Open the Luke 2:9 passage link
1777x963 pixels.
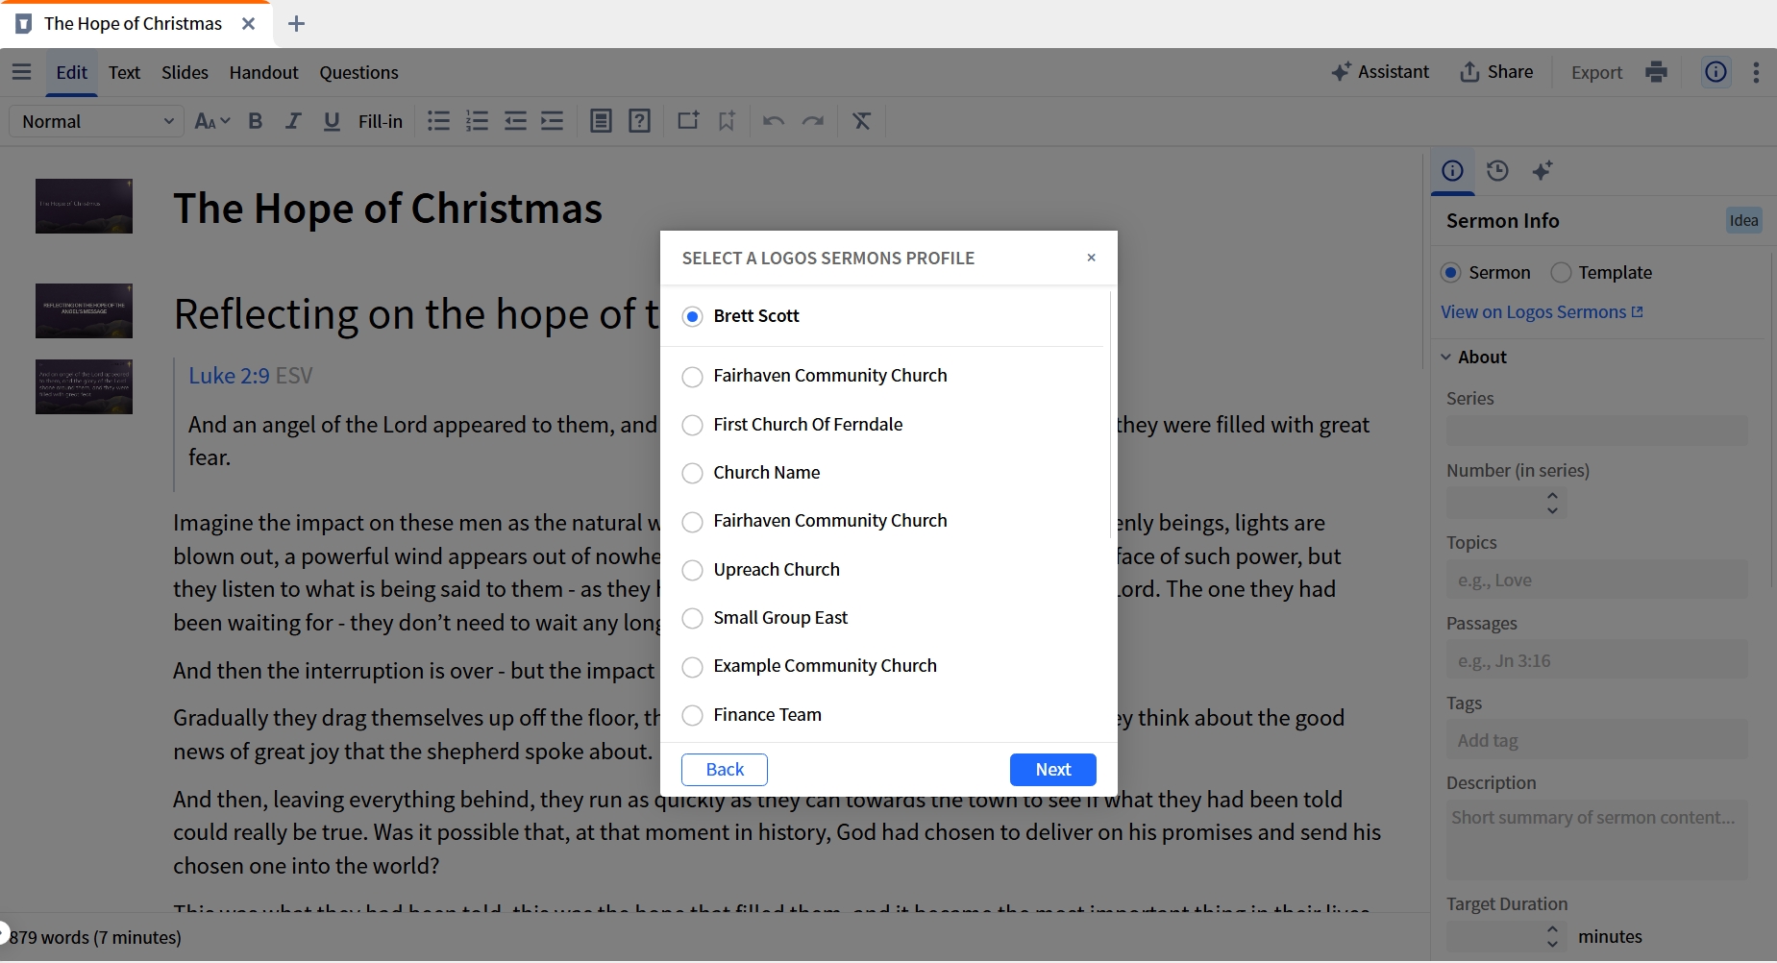pos(229,376)
